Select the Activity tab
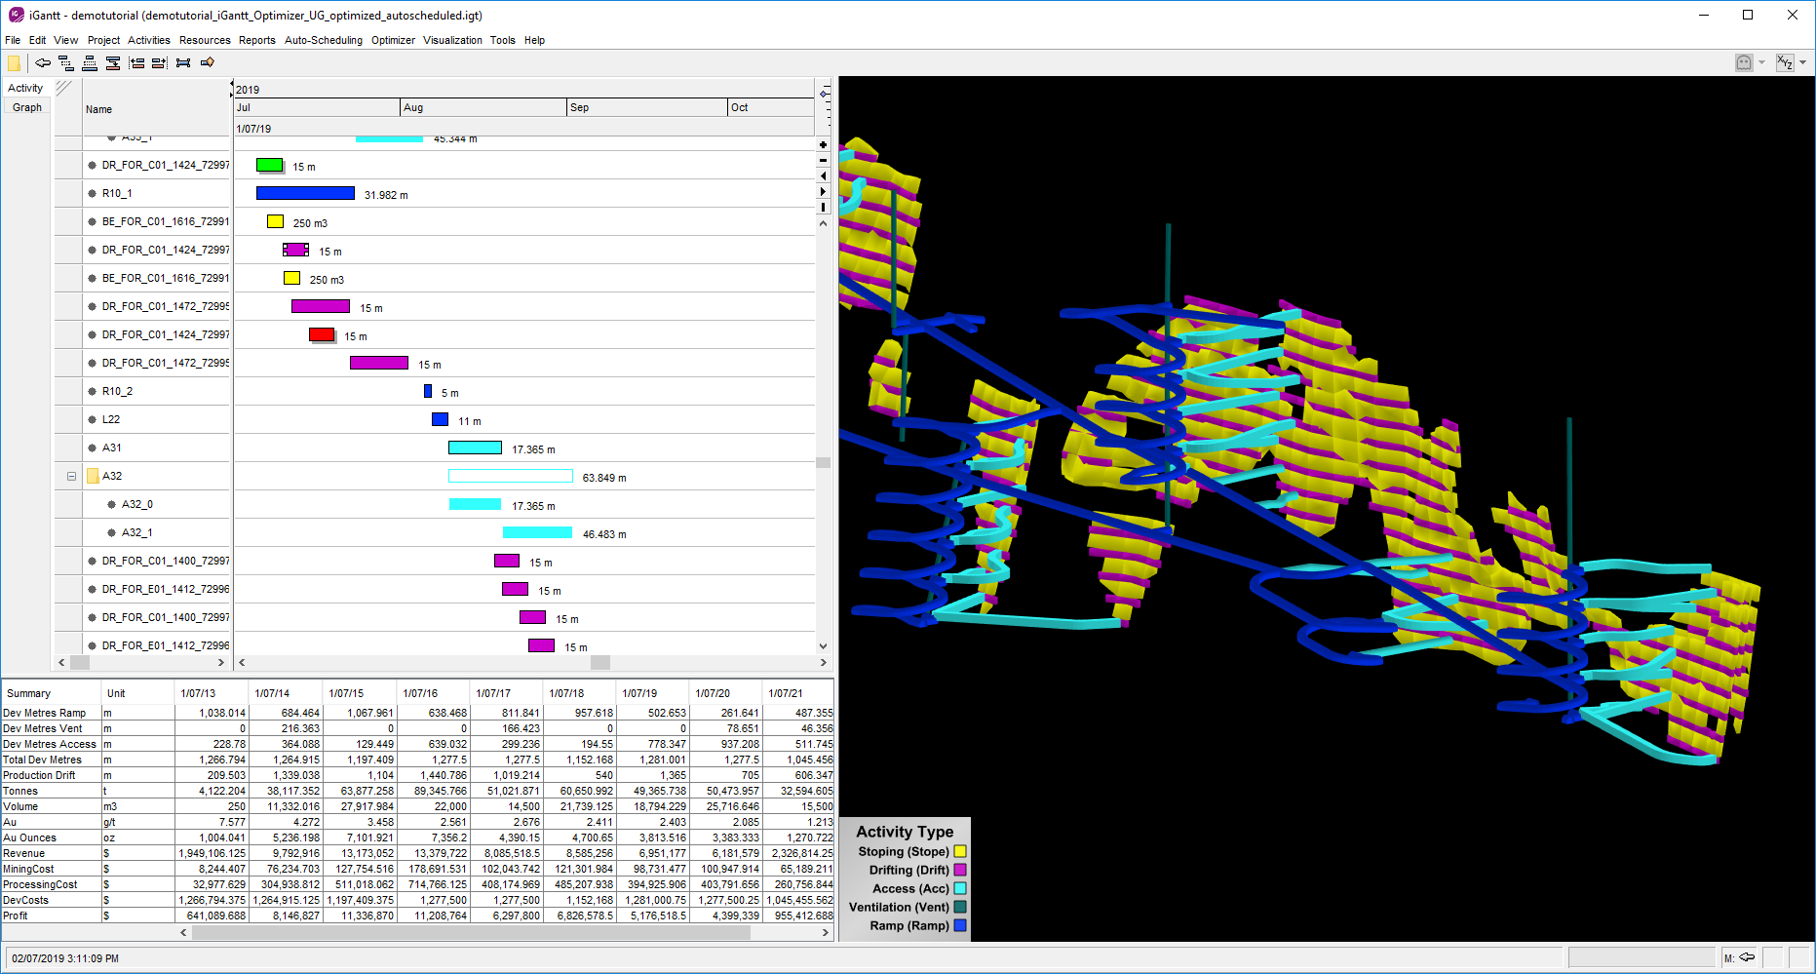Viewport: 1816px width, 974px height. click(25, 88)
